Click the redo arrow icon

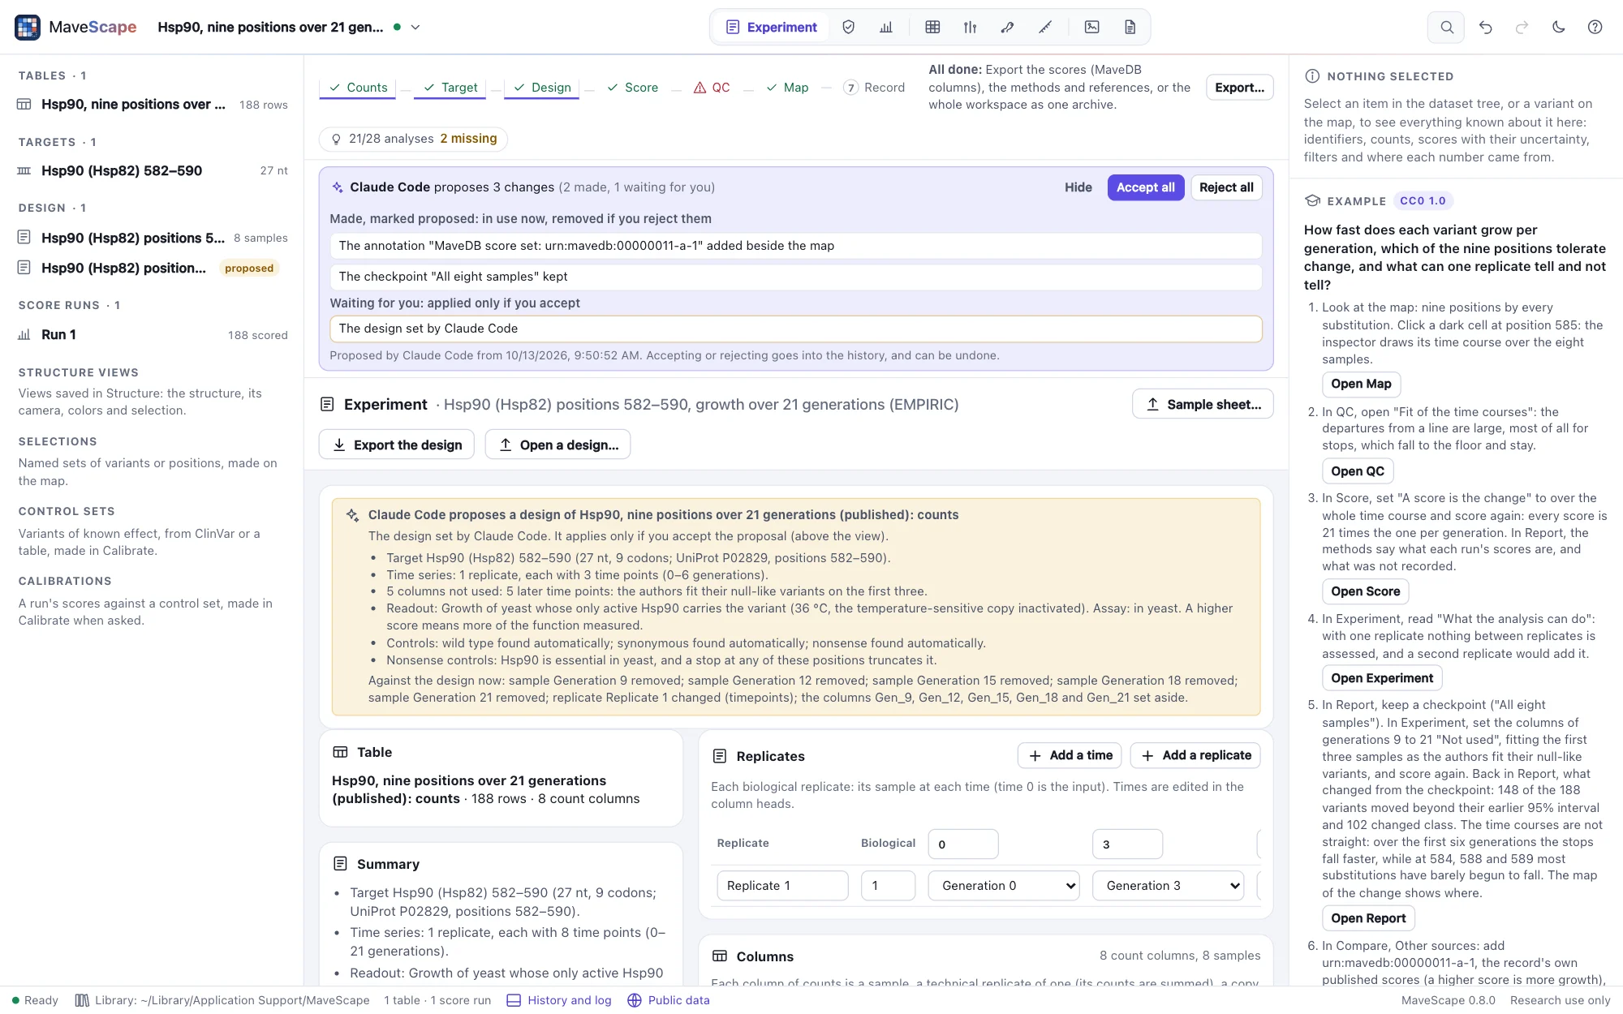pos(1522,27)
